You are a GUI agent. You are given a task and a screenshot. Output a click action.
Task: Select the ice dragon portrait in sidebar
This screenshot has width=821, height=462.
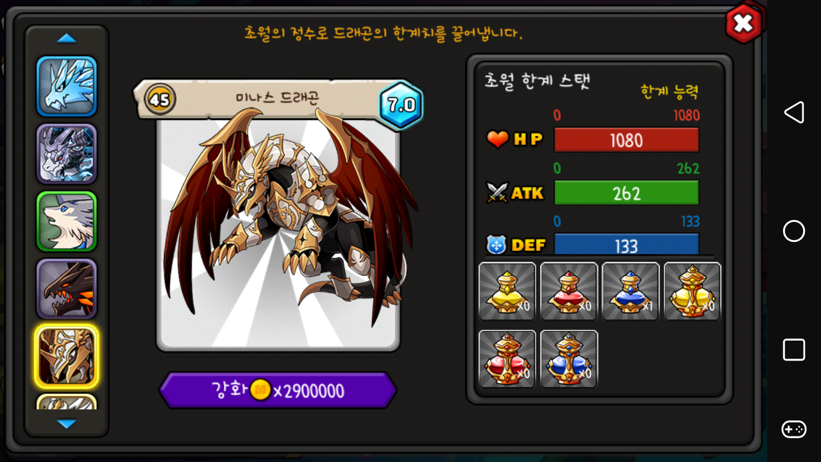67,86
